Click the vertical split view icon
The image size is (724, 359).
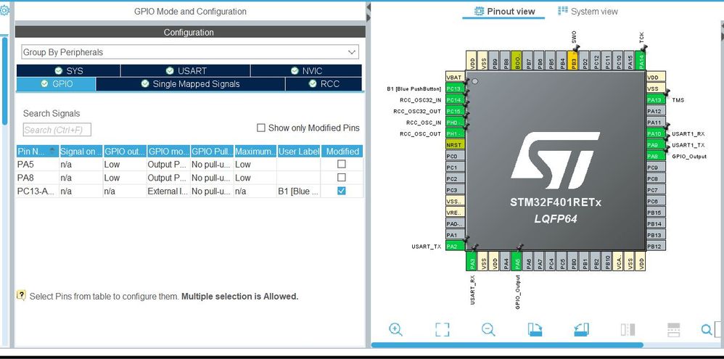pos(628,329)
